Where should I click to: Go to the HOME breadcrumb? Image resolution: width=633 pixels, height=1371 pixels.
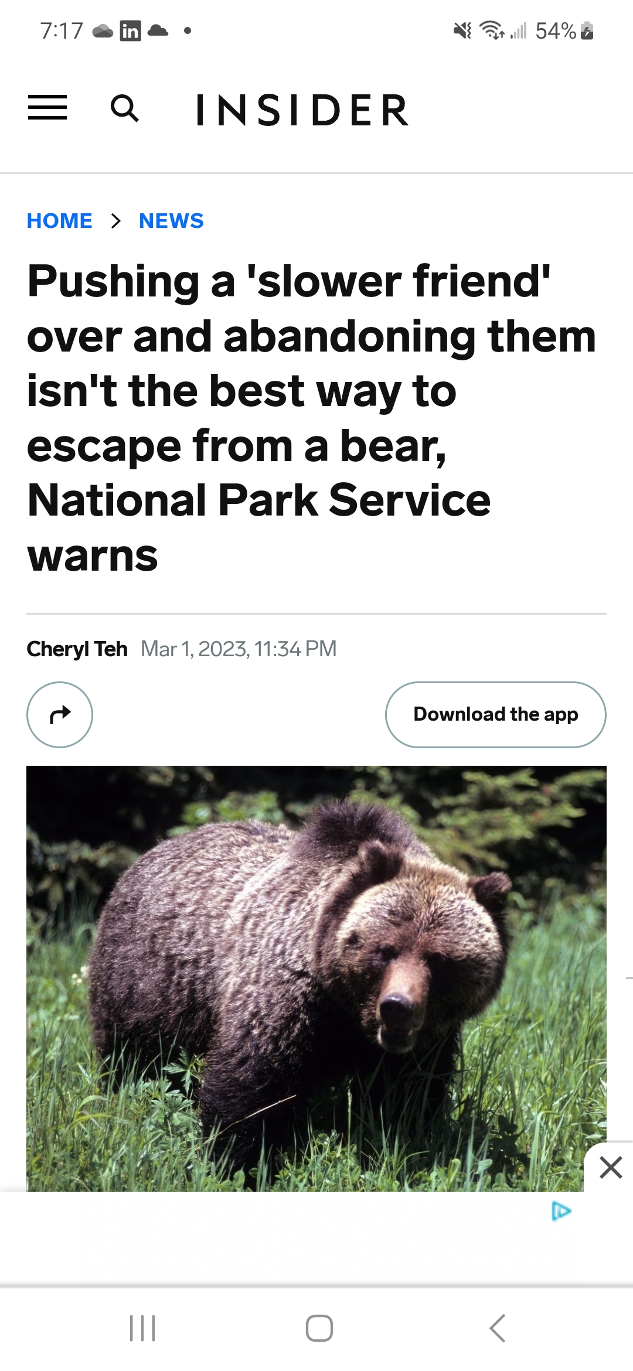point(60,221)
